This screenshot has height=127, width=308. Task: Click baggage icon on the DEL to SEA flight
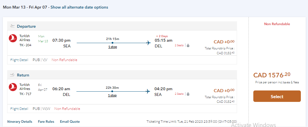coord(188,94)
